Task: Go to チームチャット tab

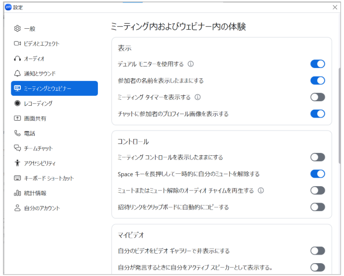Action: (x=54, y=148)
